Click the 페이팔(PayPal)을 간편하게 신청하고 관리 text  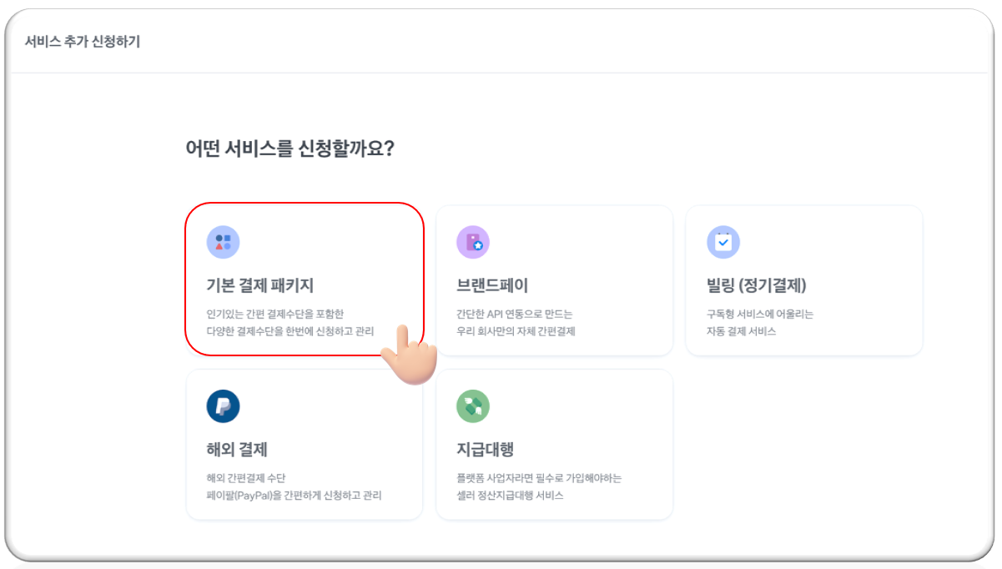pyautogui.click(x=294, y=496)
